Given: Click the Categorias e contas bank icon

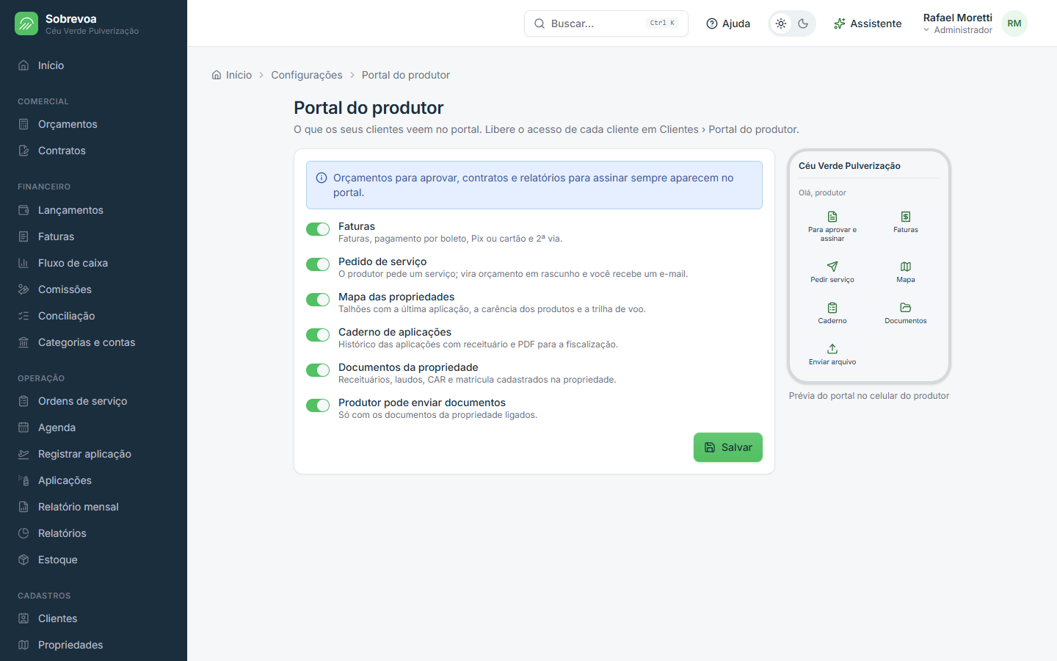Looking at the screenshot, I should pyautogui.click(x=23, y=342).
